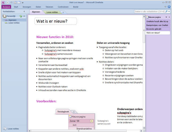
Task: Open the Bestand file tab
Action: pyautogui.click(x=6, y=7)
